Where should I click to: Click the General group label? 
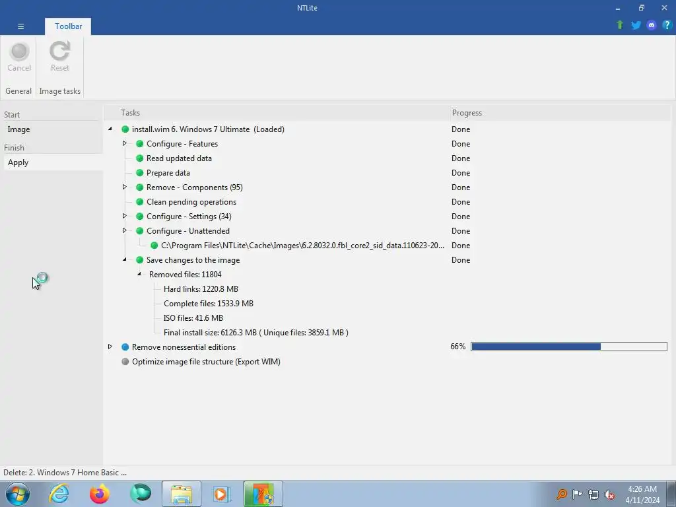pyautogui.click(x=18, y=91)
